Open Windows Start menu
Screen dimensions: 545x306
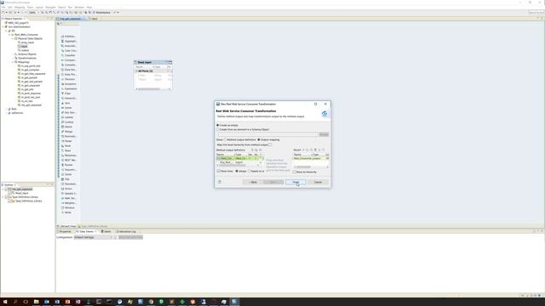(x=5, y=302)
